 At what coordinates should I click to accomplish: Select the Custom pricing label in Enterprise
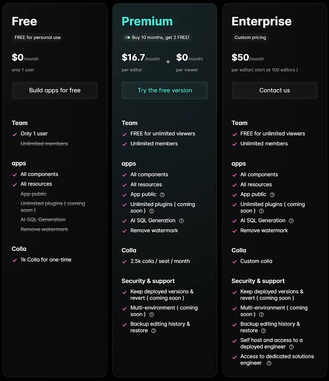coord(250,37)
